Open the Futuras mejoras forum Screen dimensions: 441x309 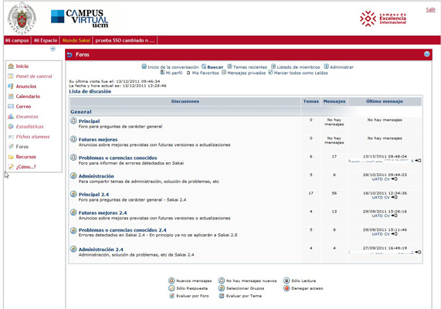(x=98, y=139)
